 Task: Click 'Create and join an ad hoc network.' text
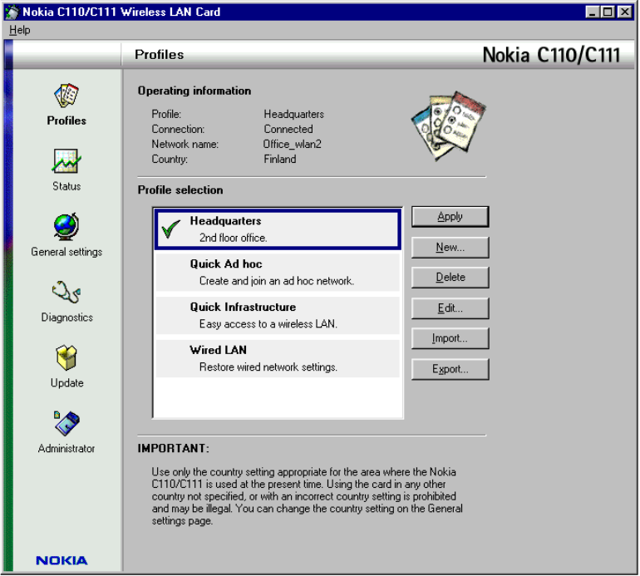coord(276,281)
